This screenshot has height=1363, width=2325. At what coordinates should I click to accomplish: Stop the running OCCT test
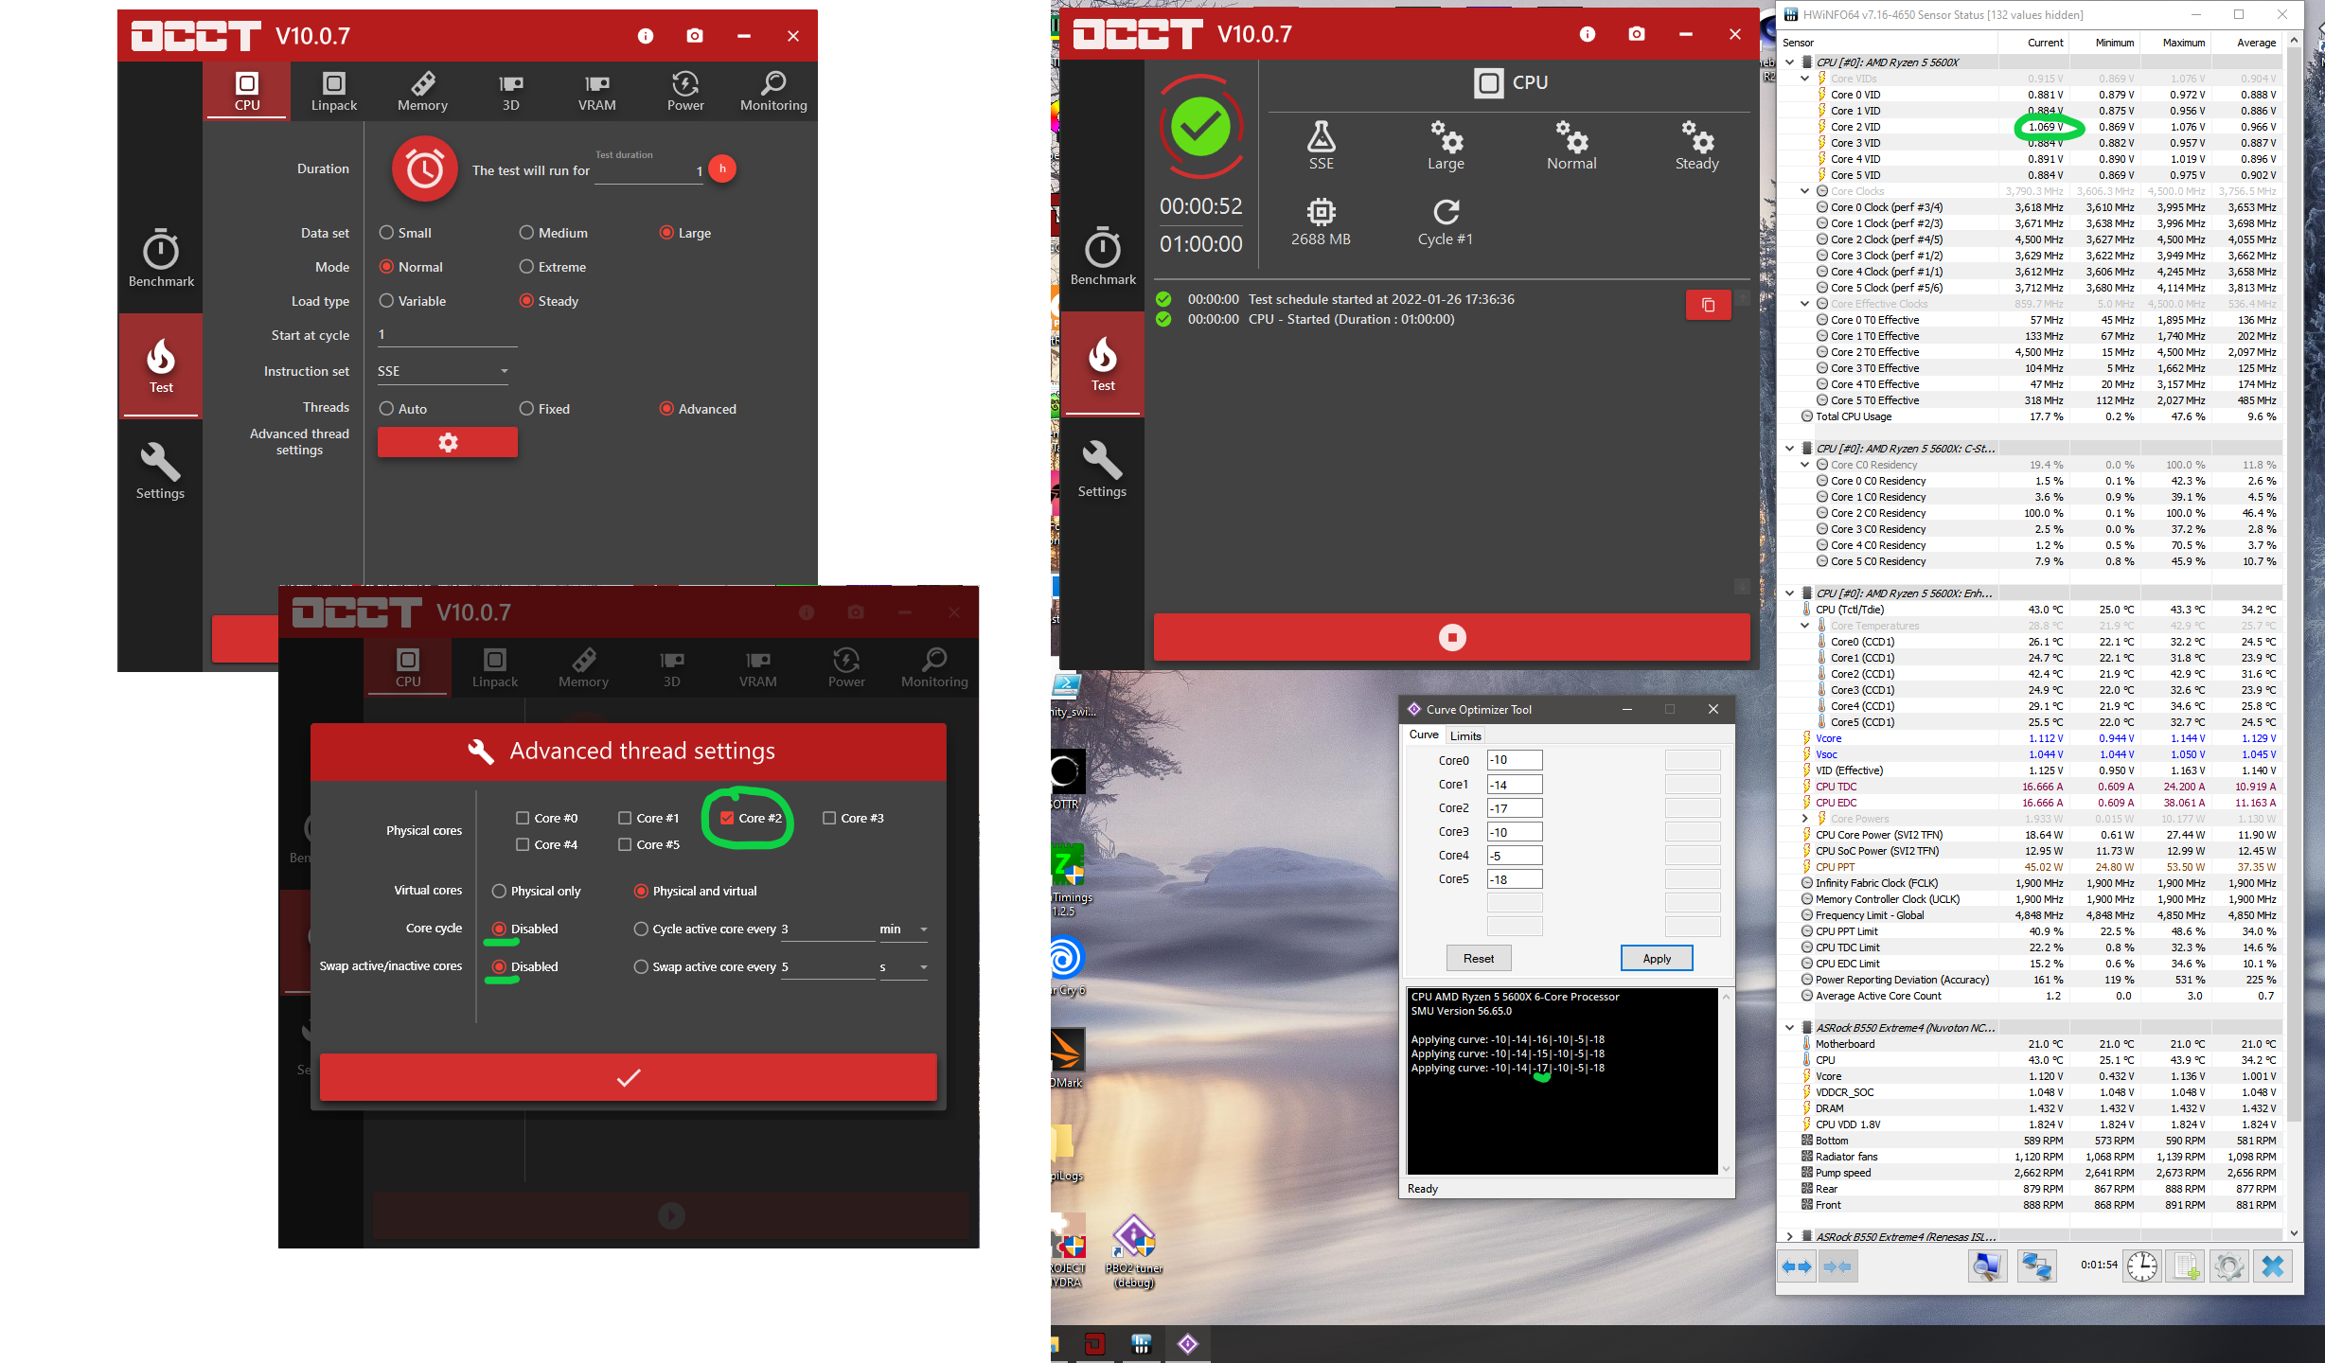pos(1451,637)
